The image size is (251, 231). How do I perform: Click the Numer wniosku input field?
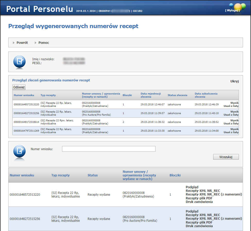[x=109, y=149]
